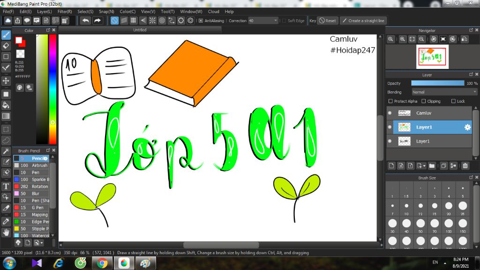Image resolution: width=480 pixels, height=270 pixels.
Task: Select the Gradient tool
Action: pos(6,116)
